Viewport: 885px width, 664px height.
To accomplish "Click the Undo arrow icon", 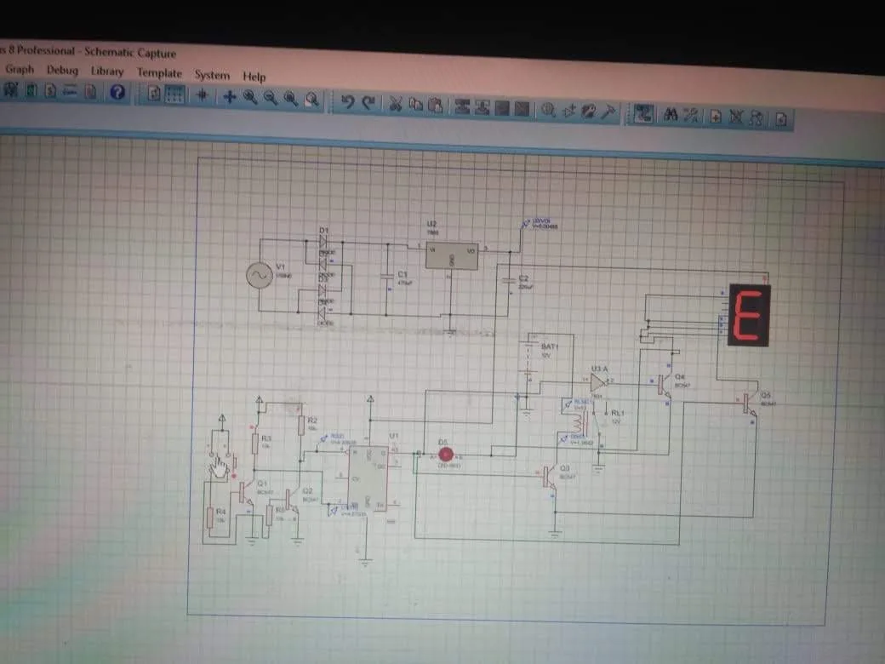I will pos(348,102).
